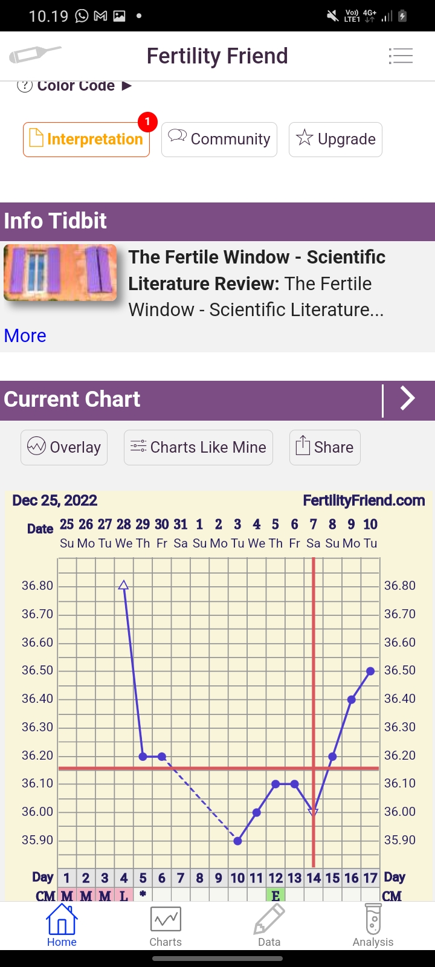Viewport: 435px width, 967px height.
Task: Tap the open triangle marker at 36.80
Action: tap(123, 585)
